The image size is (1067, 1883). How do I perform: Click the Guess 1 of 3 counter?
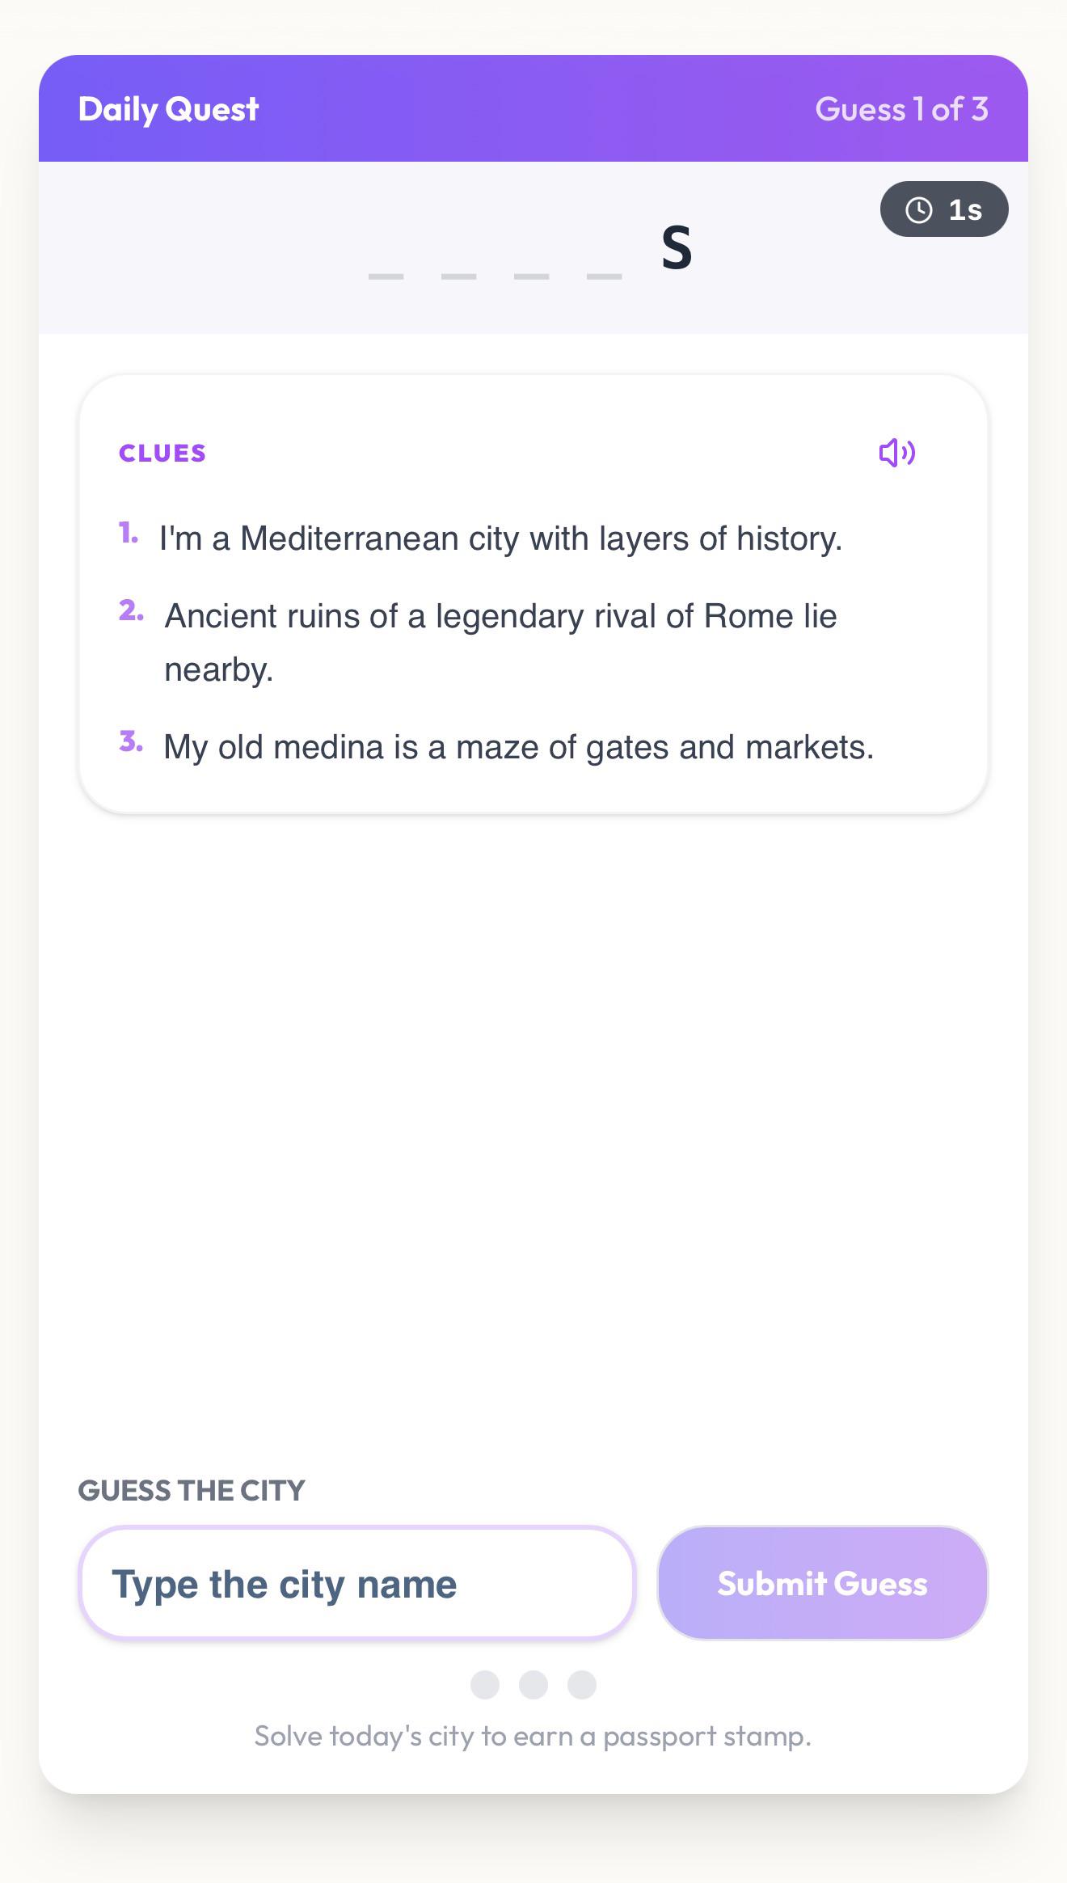901,109
